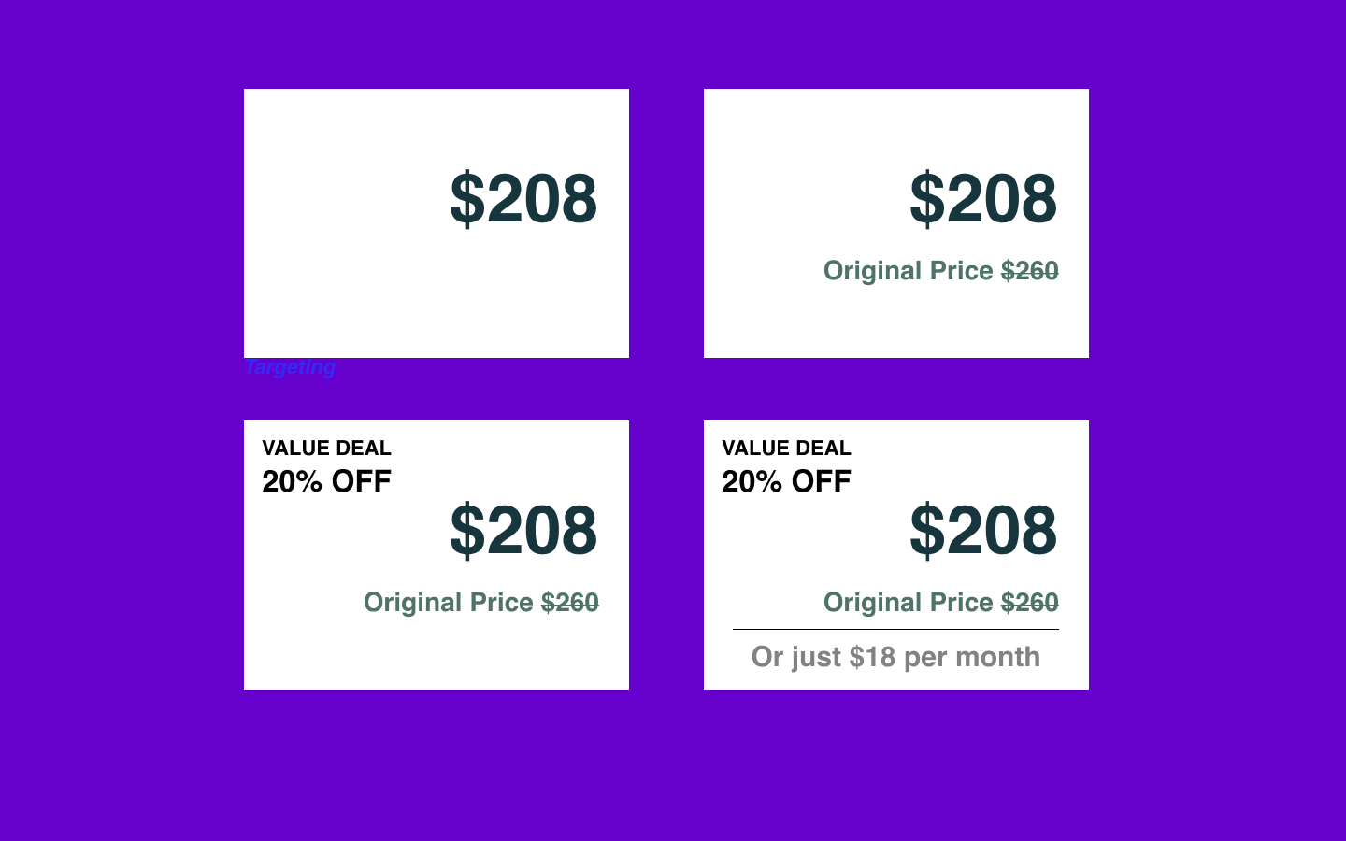Click $208 price in the top-left card
The height and width of the screenshot is (841, 1346).
523,198
